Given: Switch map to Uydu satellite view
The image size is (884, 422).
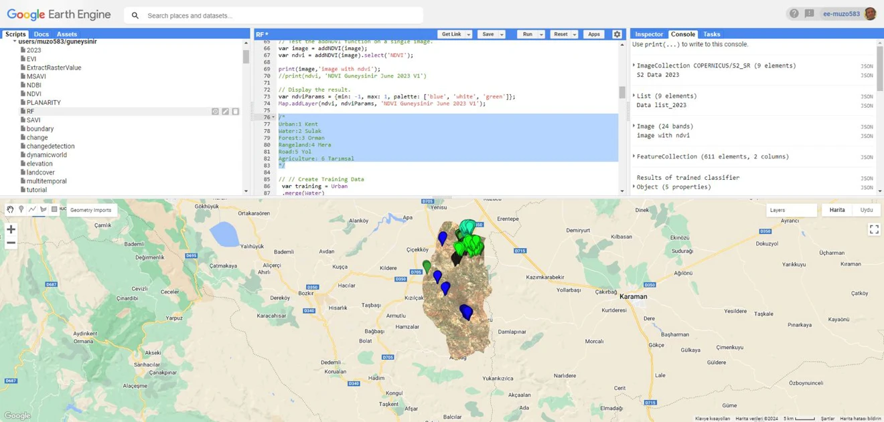Looking at the screenshot, I should click(866, 210).
